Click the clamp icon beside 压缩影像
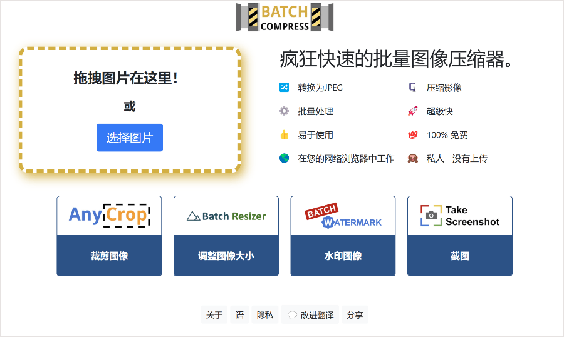 [412, 87]
